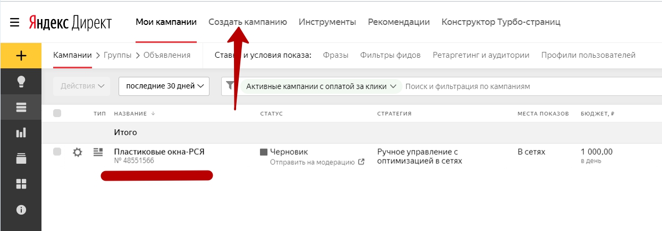This screenshot has width=662, height=231.
Task: Open gear settings for Пластиковые окна-РСЯ
Action: point(78,153)
